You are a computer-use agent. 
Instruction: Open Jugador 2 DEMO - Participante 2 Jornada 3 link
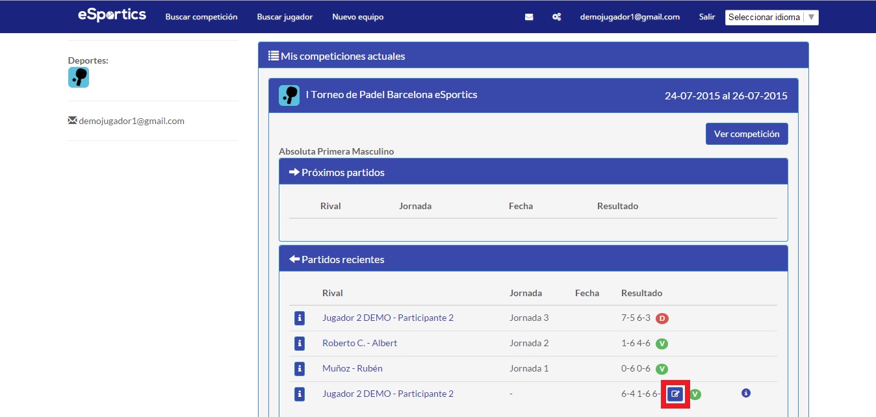(388, 318)
